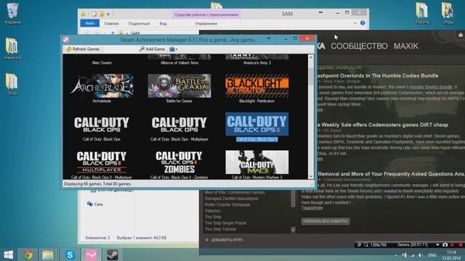Select the Shop desktop folder icon

coord(12,84)
